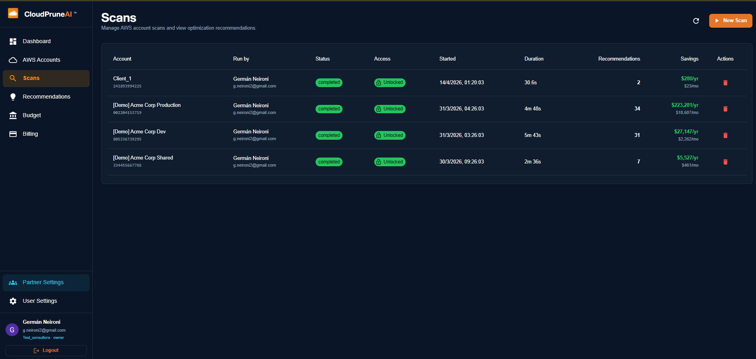The width and height of the screenshot is (756, 359).
Task: Delete the Acme Corp Dev scan
Action: 725,135
